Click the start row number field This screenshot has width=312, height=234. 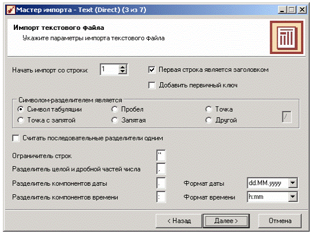coord(110,70)
